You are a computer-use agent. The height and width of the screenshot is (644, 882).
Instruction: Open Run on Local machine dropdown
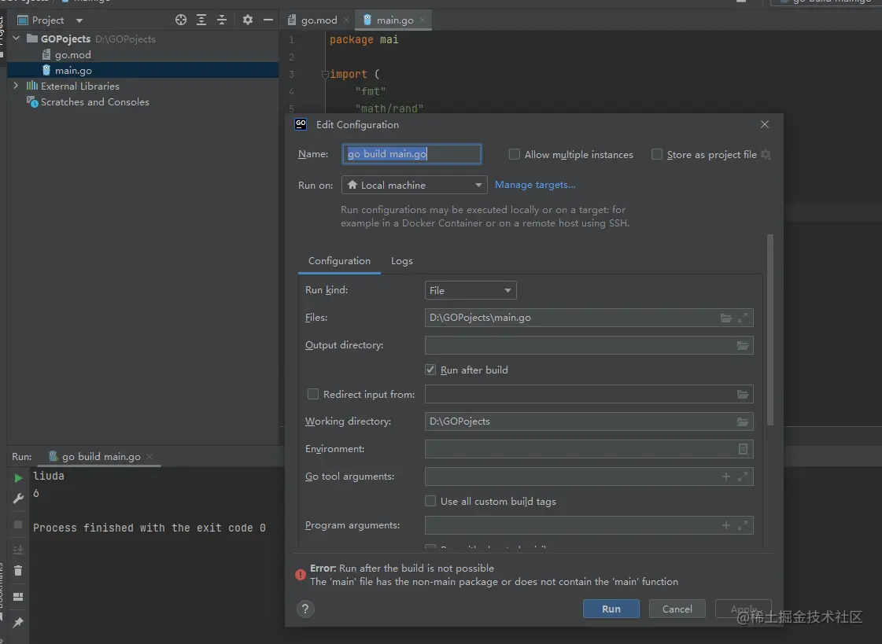point(415,186)
